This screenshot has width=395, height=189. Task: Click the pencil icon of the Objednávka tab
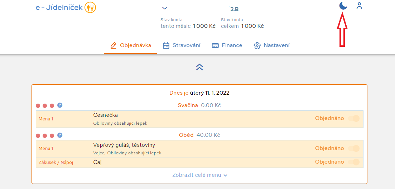click(x=114, y=45)
